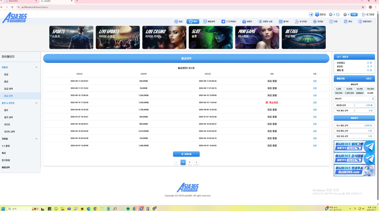Click the 배팅하기 place bet button
The width and height of the screenshot is (379, 211).
pyautogui.click(x=354, y=118)
